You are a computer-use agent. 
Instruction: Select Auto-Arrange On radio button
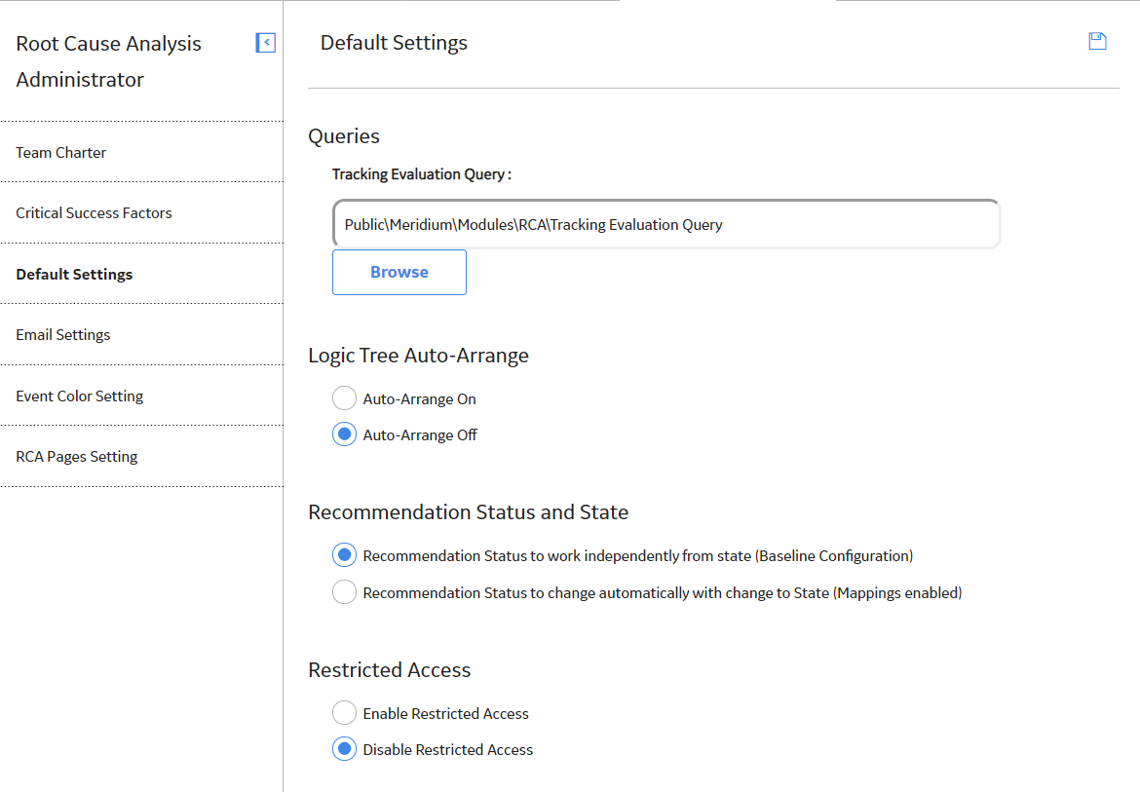click(x=344, y=398)
